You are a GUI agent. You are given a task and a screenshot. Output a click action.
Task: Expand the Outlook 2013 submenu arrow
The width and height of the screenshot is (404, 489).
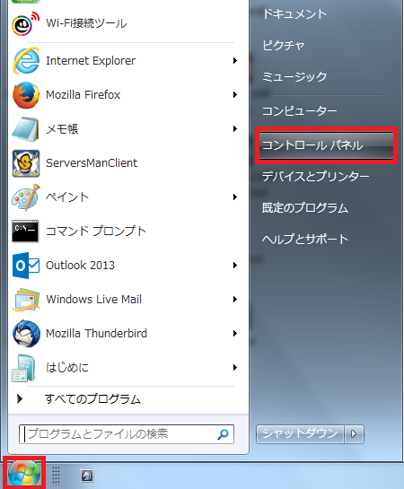(235, 265)
